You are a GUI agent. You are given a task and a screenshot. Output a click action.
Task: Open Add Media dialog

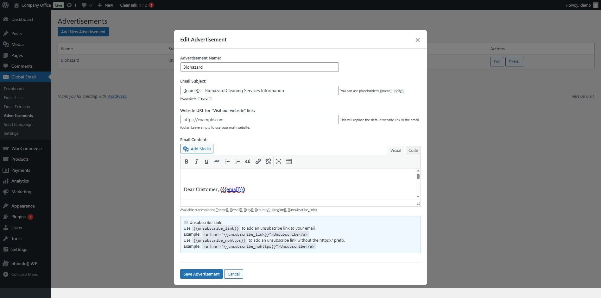[x=197, y=149]
